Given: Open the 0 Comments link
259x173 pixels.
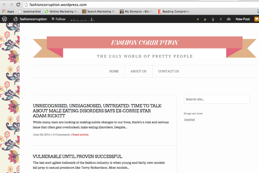Looking at the screenshot, I should click(61, 135).
